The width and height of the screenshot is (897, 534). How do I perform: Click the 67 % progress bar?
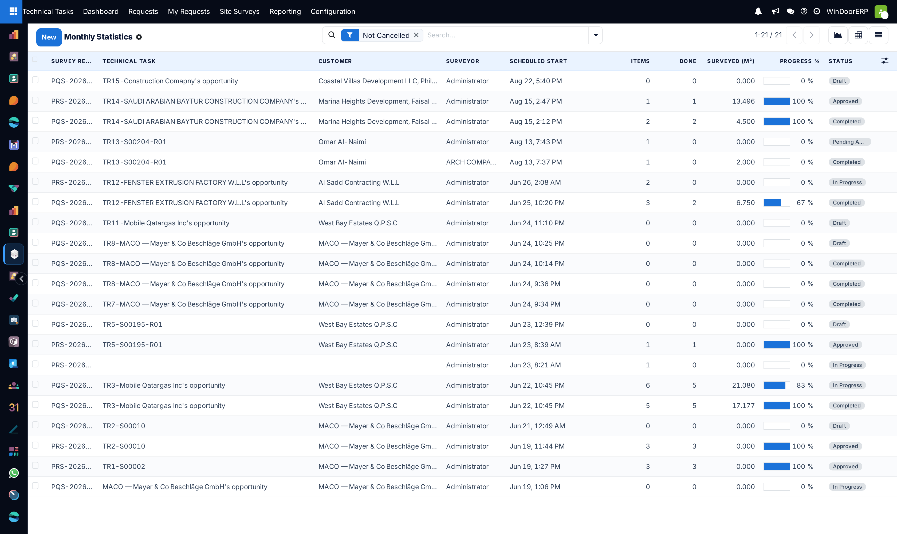776,203
